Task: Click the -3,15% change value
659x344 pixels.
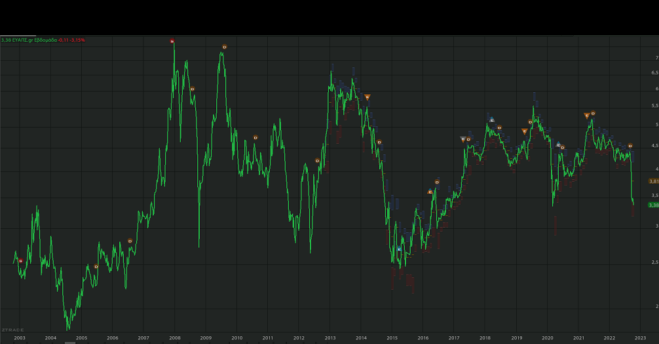Action: click(78, 41)
